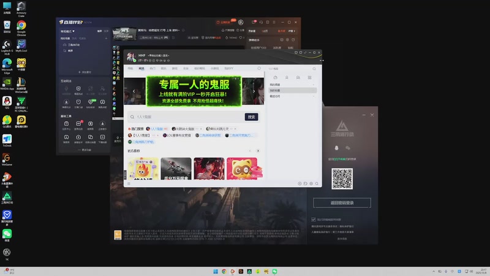This screenshot has width=490, height=276.
Task: Click 添加素材 in 直播伴侣 scene panel
Action: tap(85, 72)
